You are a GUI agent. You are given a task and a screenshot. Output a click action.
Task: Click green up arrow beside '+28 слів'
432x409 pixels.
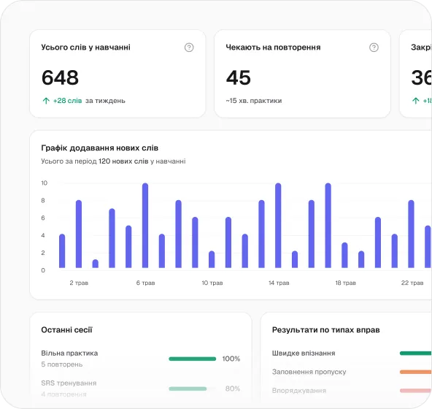46,101
